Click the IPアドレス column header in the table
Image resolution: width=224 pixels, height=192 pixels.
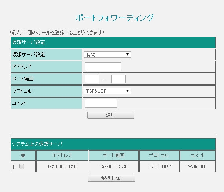(62, 155)
